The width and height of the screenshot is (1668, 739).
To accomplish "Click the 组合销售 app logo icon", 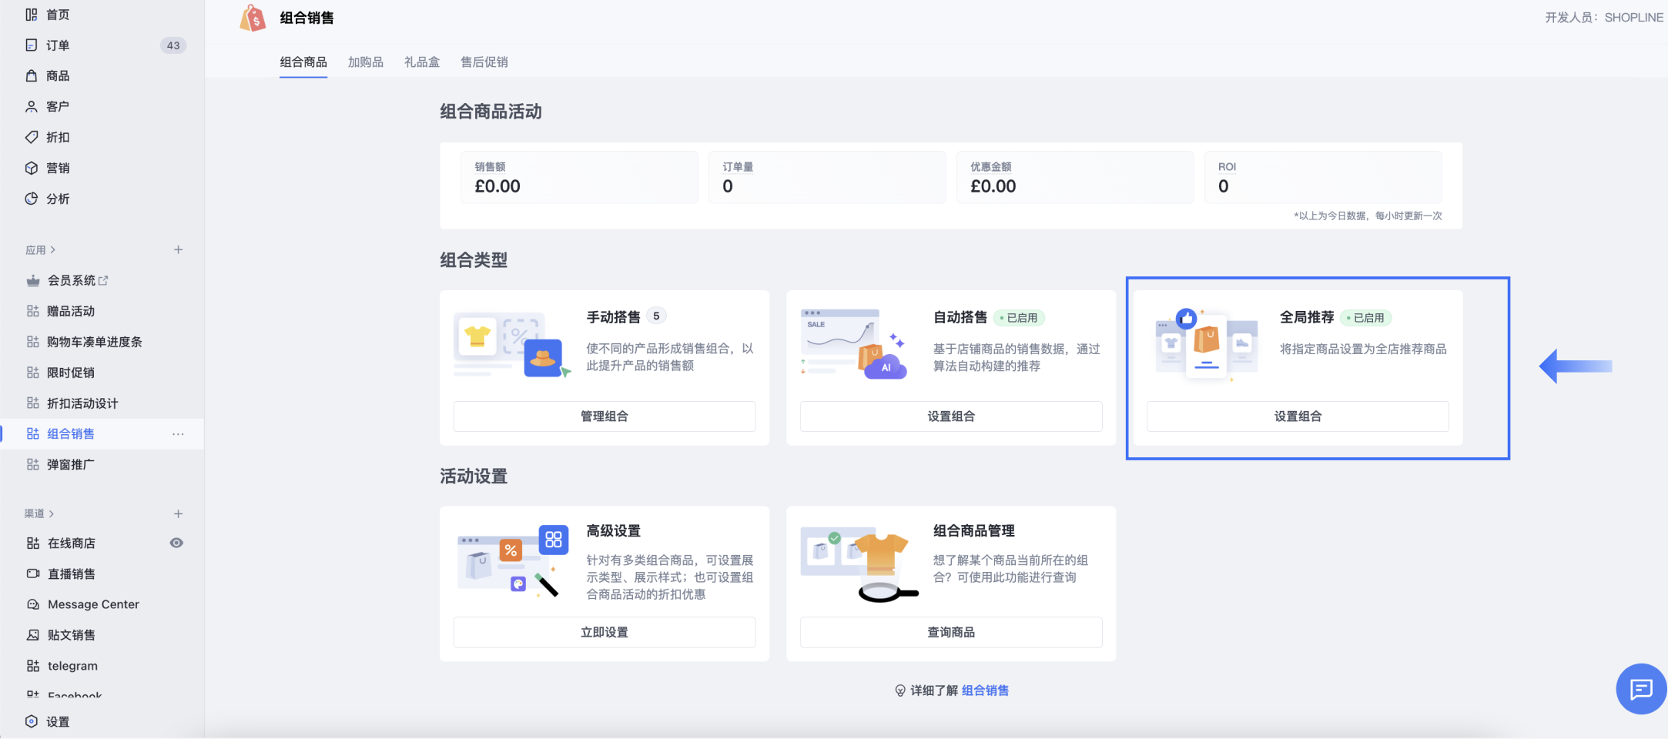I will click(253, 18).
